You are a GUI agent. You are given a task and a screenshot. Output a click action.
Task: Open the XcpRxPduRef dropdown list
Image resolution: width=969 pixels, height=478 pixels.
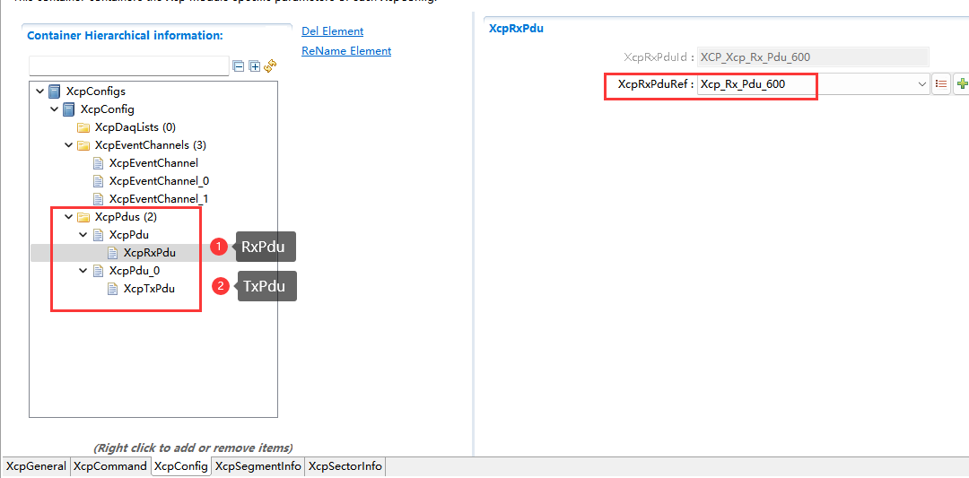pos(921,84)
